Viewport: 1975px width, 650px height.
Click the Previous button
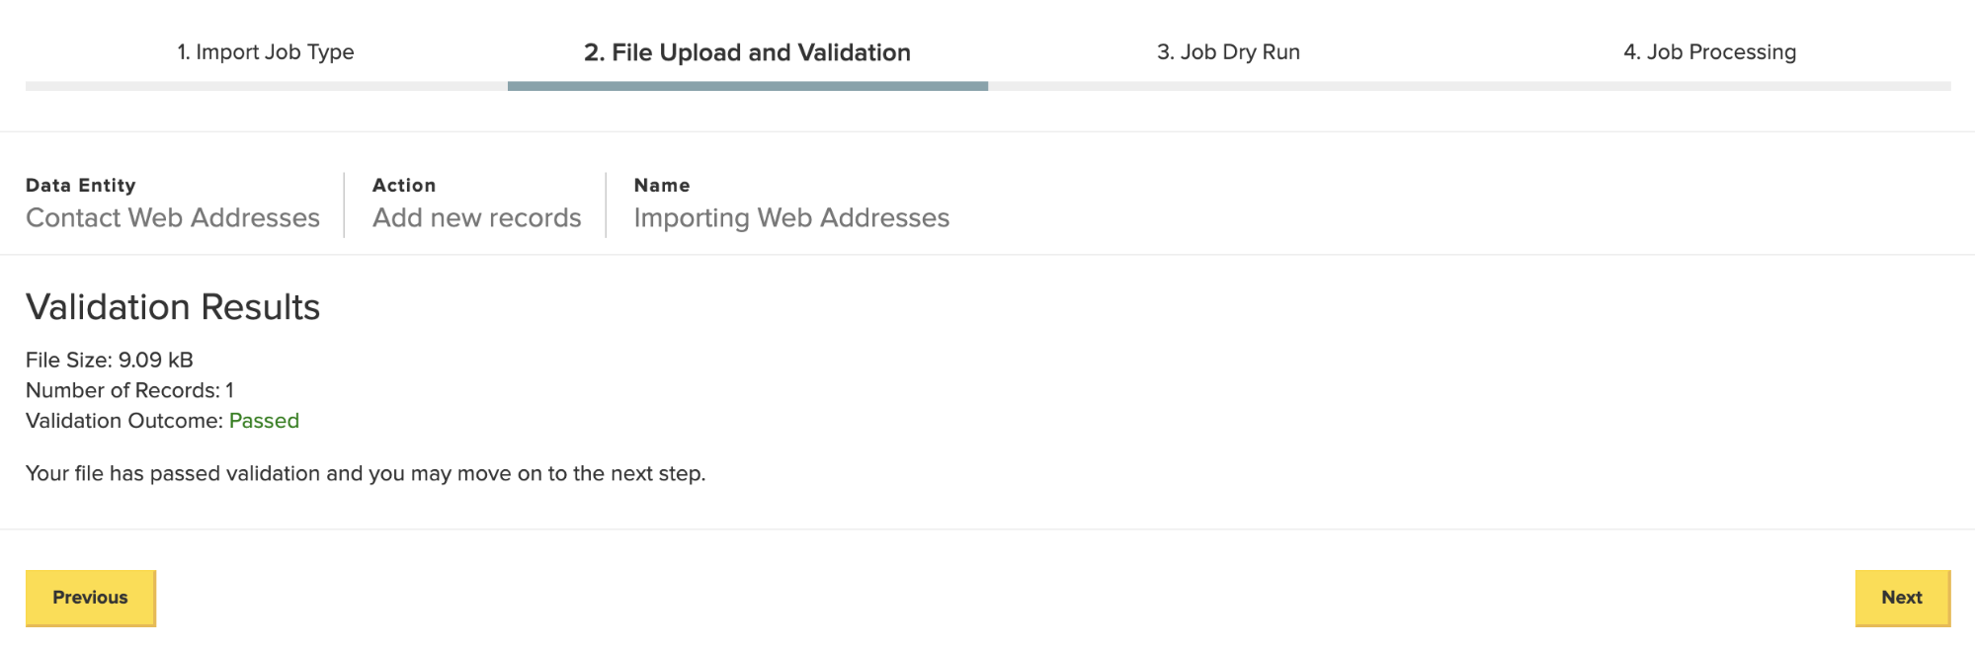point(91,598)
